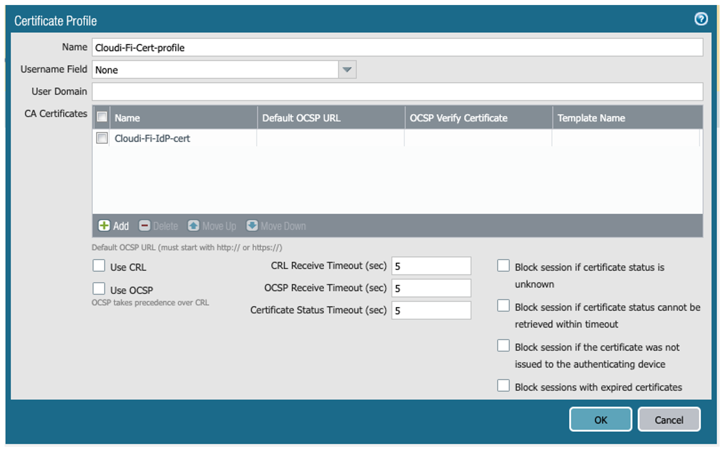
Task: Enable the Use CRL checkbox
Action: tap(99, 265)
